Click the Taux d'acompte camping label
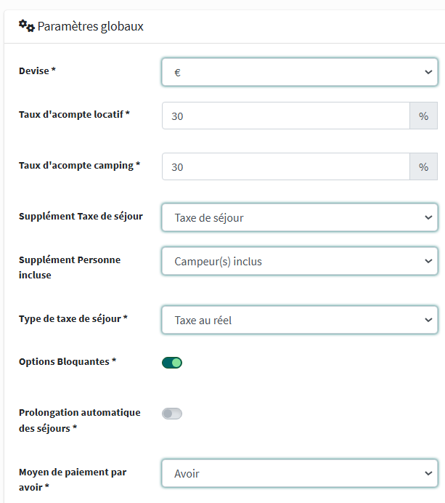 tap(79, 165)
